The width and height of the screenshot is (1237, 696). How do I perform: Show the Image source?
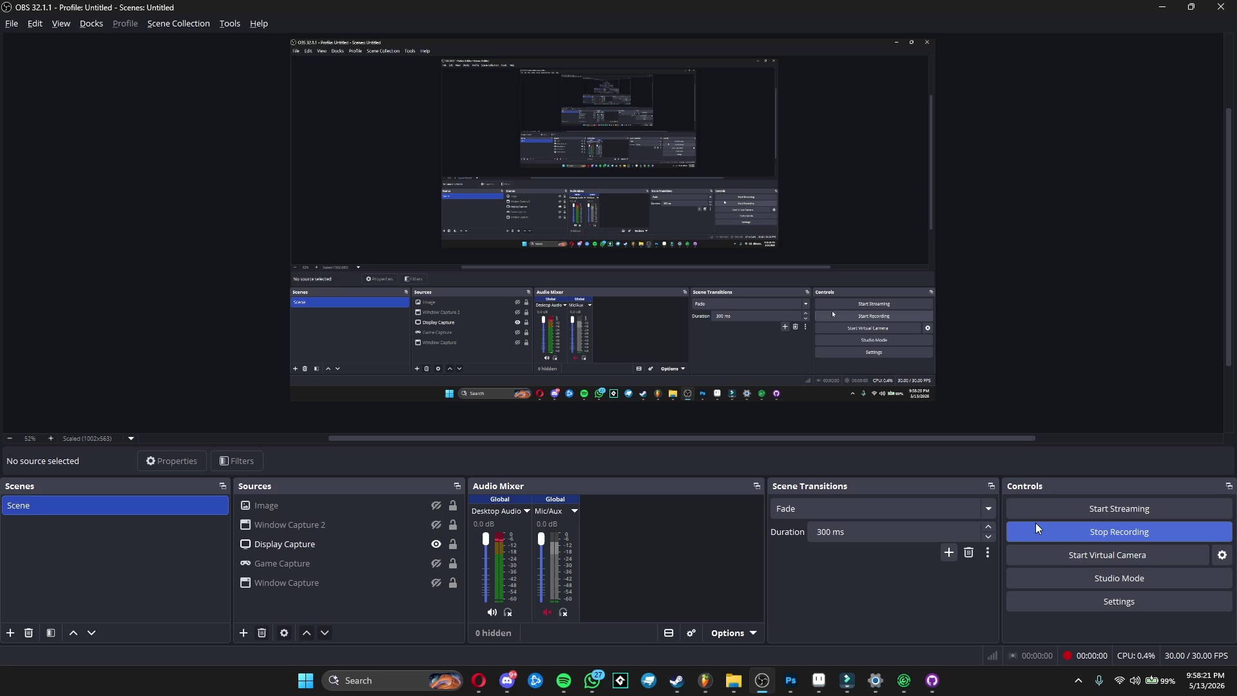pyautogui.click(x=436, y=505)
